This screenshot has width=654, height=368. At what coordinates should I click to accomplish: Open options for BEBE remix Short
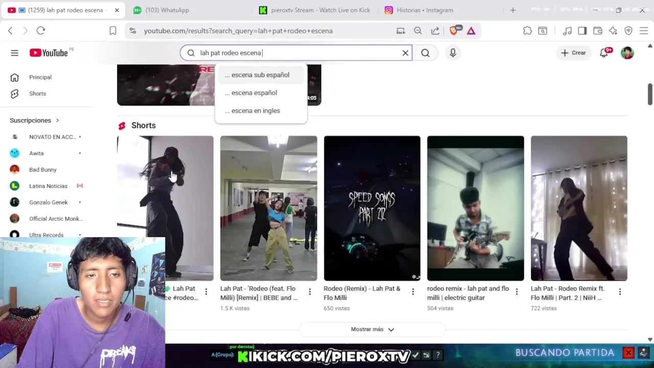click(x=310, y=292)
